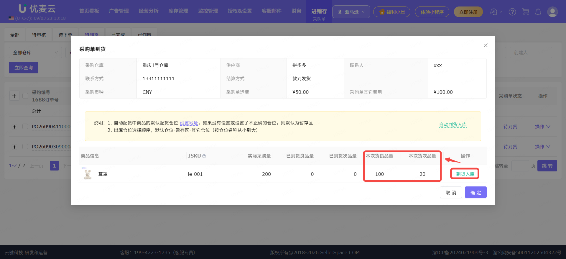The image size is (566, 259).
Task: Switch to the 待审核 tab
Action: click(x=39, y=35)
